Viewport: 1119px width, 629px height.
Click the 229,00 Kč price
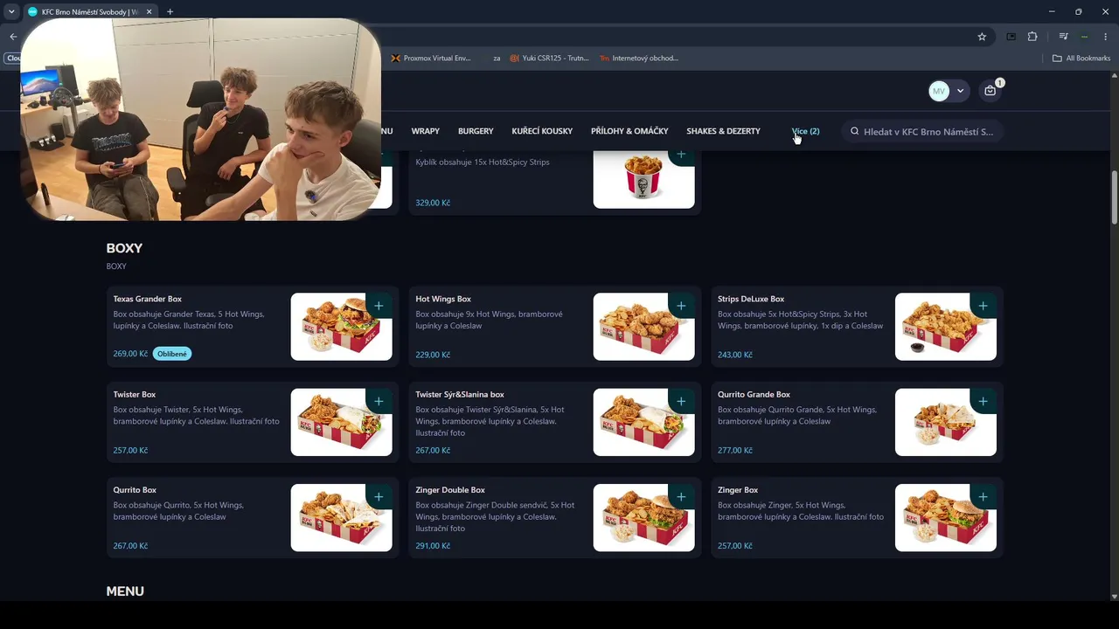[x=433, y=355]
